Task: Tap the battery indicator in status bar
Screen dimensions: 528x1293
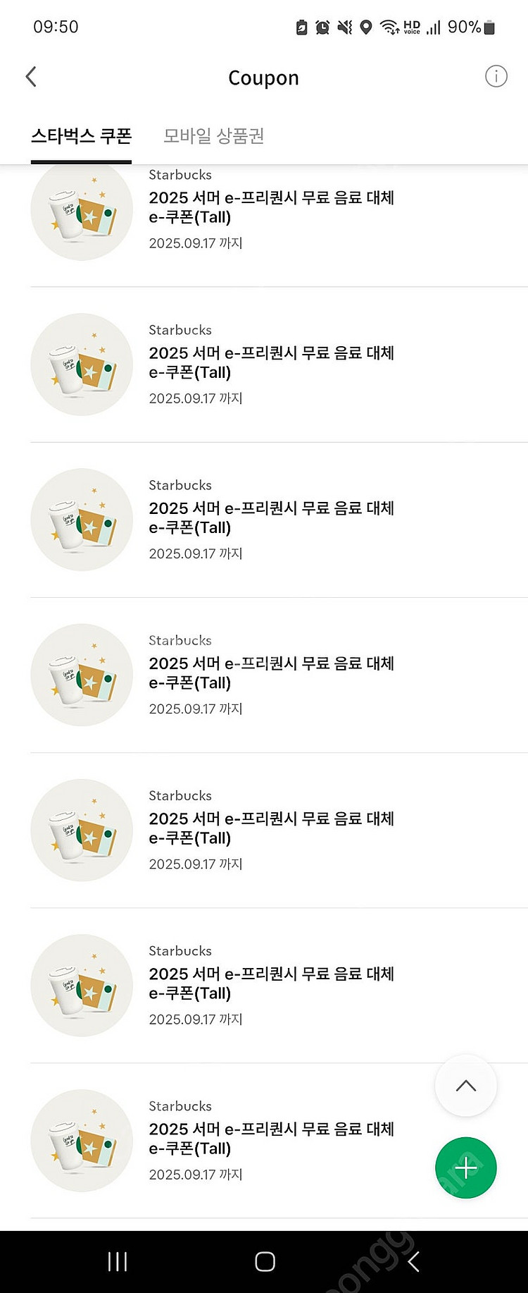Action: point(489,27)
